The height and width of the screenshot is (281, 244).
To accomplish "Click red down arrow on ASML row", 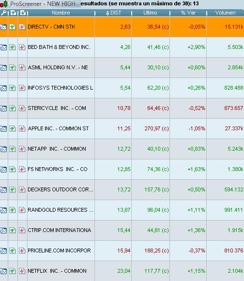I will (22, 67).
